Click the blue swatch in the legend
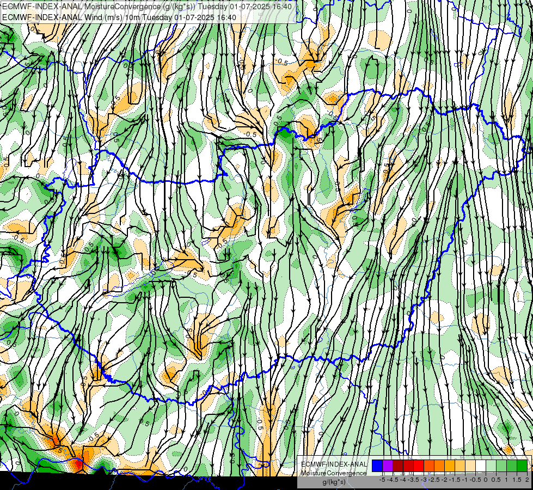Image resolution: width=533 pixels, height=490 pixels. pyautogui.click(x=377, y=465)
